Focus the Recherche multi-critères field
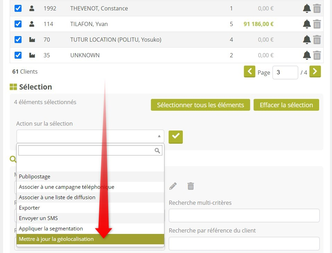Viewport: 332px width, 253px height. [x=244, y=216]
